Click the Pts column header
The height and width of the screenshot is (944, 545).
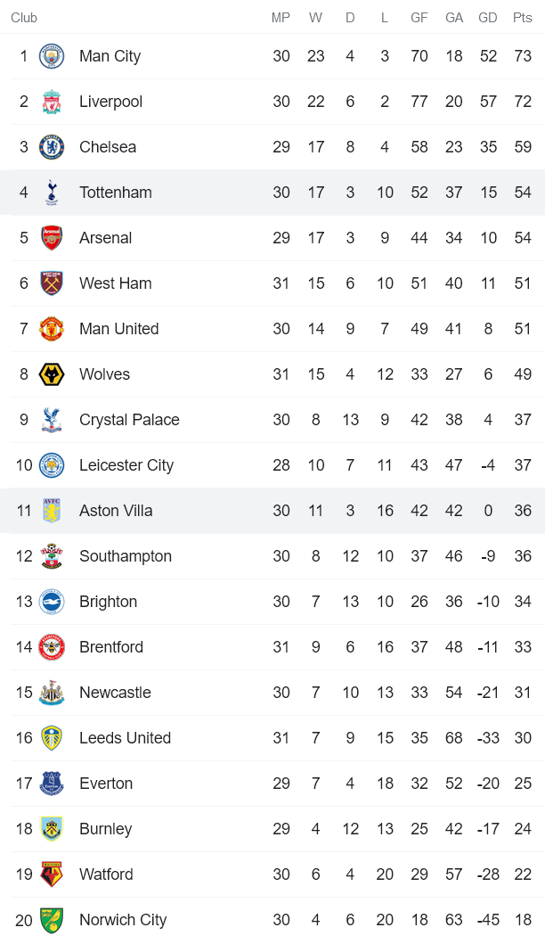522,18
